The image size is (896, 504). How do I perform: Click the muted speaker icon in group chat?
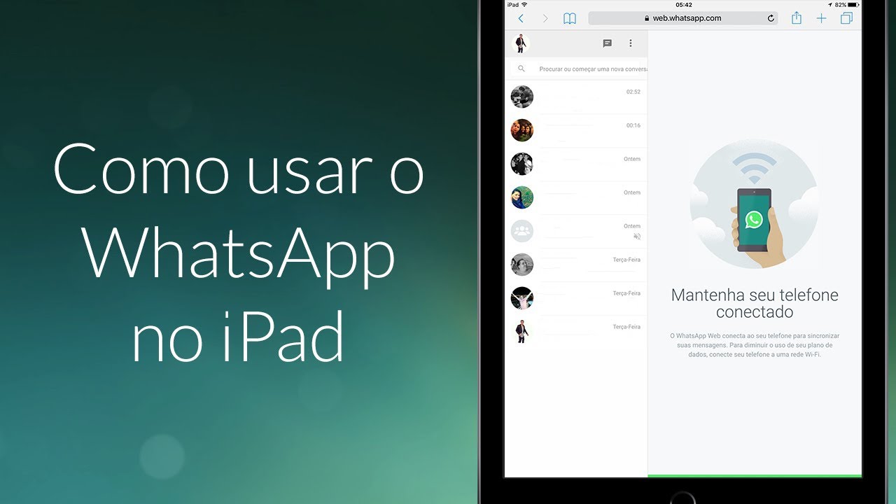pyautogui.click(x=636, y=237)
